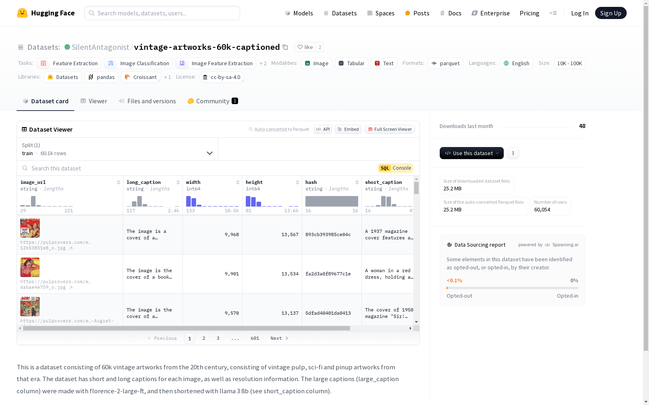This screenshot has height=405, width=649.
Task: Open the SQL Console
Action: 395,168
